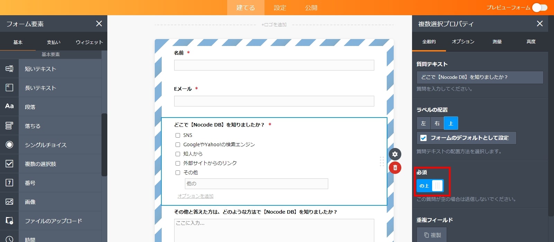Screen dimensions: 554x242
Task: Click the duplicate field button
Action: point(432,235)
